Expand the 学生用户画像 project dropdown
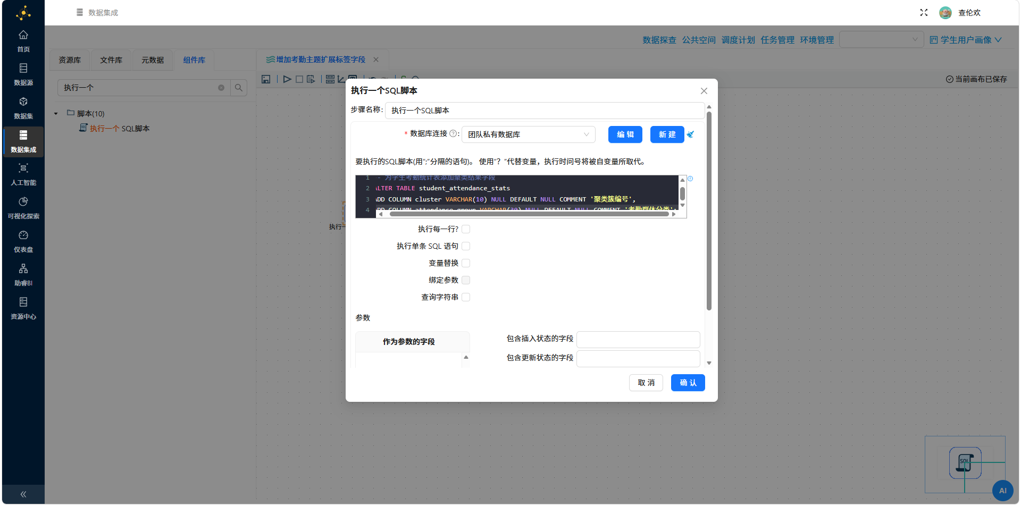 coord(966,40)
